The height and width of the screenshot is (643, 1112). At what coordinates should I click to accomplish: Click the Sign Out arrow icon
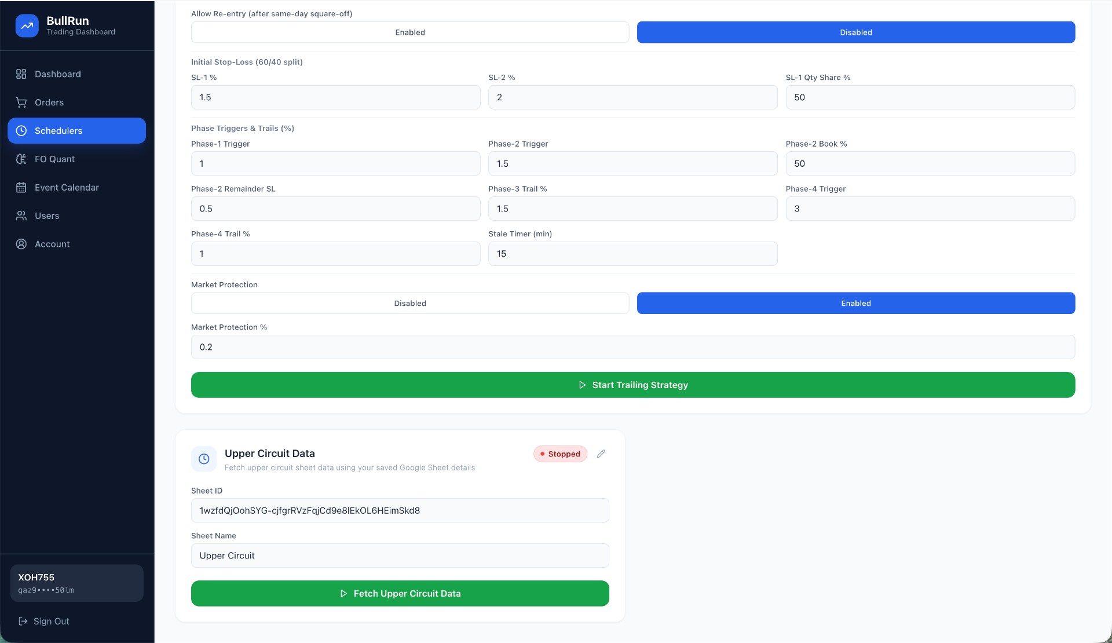pos(23,621)
